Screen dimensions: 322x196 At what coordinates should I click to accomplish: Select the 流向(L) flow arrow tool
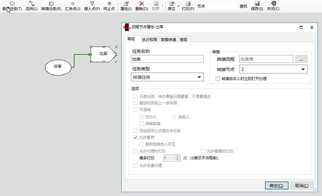tap(32, 6)
